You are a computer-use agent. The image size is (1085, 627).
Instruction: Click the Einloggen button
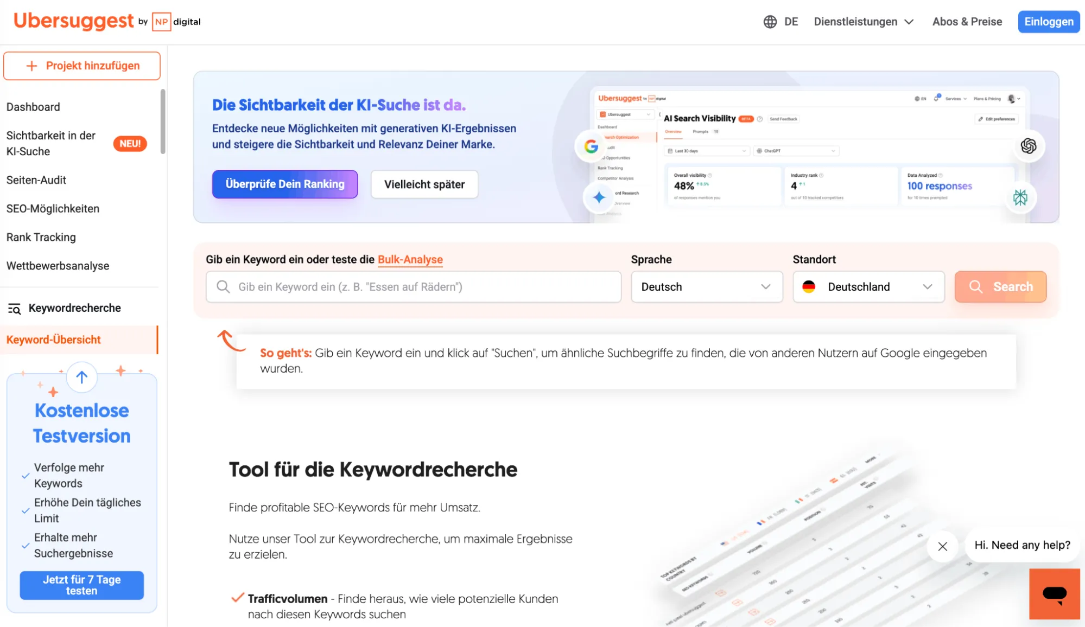(1048, 22)
